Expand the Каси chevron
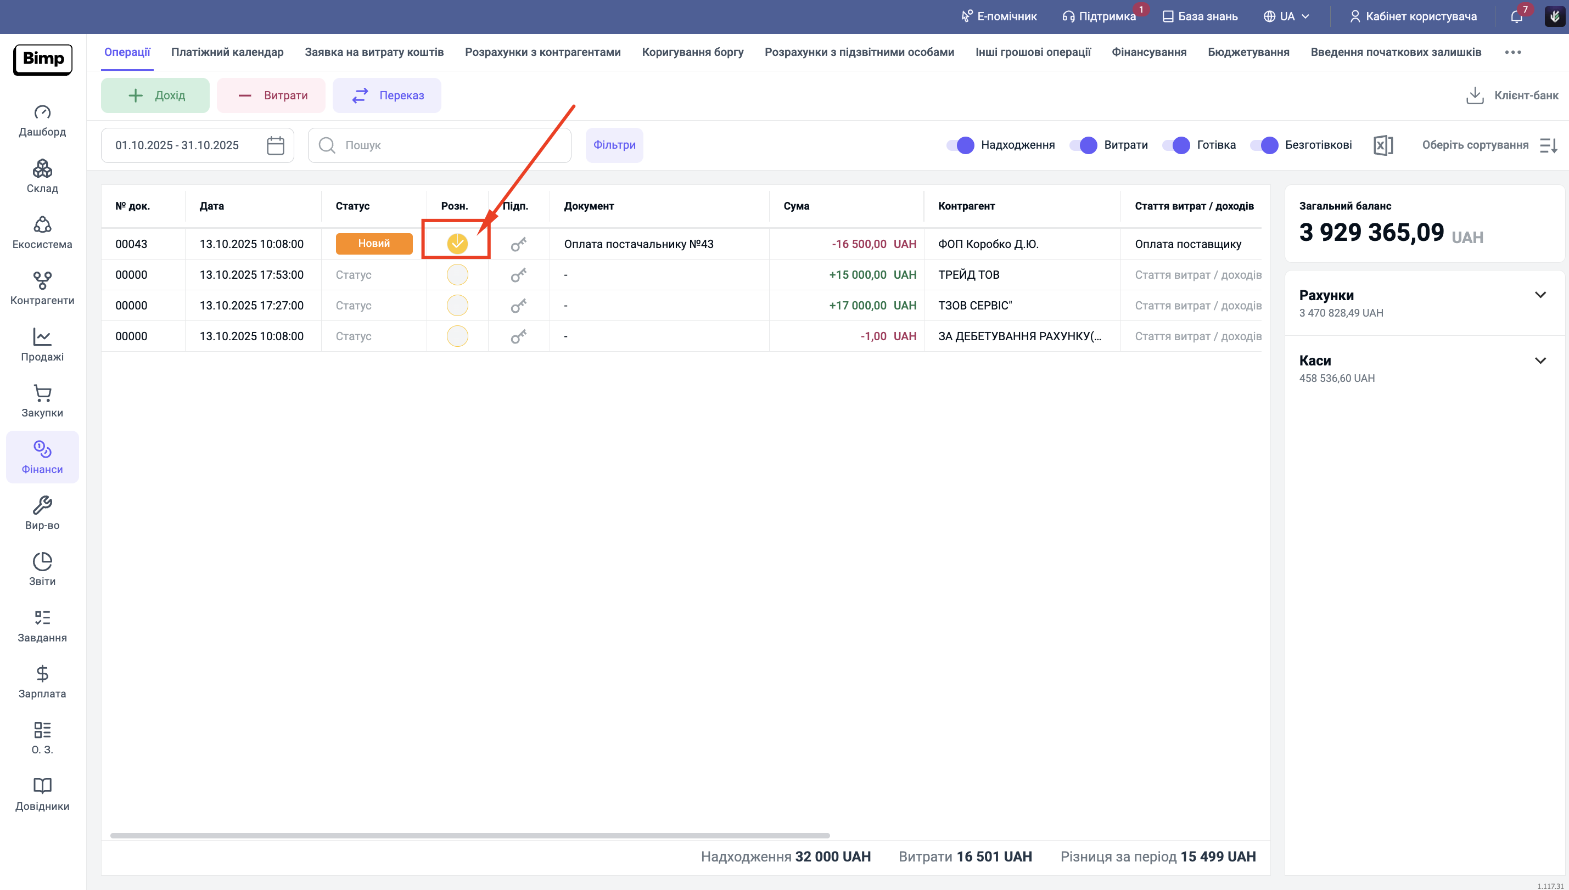Screen dimensions: 1569x890 pos(1540,360)
